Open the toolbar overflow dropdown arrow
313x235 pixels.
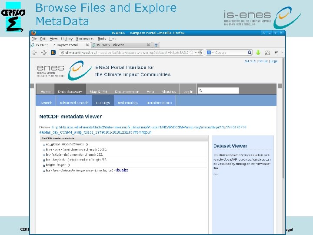click(282, 52)
